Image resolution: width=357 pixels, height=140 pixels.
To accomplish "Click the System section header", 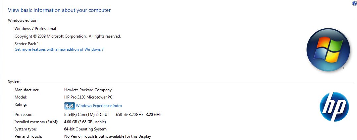I will pyautogui.click(x=14, y=82).
